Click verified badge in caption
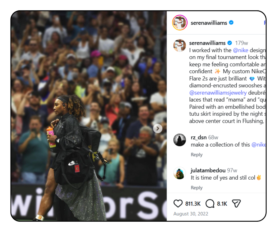Viewport: 277px width, 232px height. (230, 43)
